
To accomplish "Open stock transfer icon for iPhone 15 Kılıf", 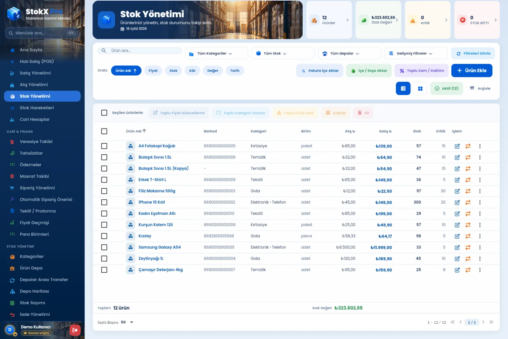I will coord(468,203).
